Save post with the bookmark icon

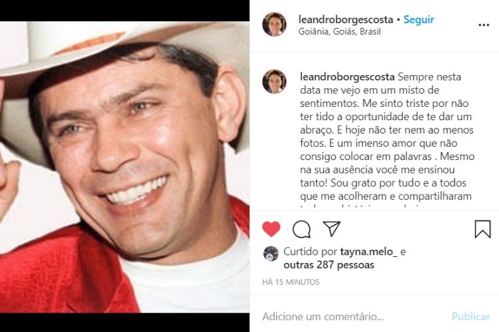point(482,229)
